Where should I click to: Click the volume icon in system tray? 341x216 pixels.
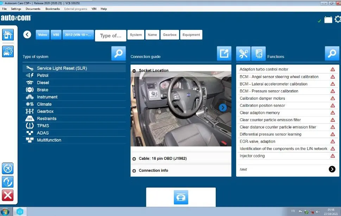[318, 212]
